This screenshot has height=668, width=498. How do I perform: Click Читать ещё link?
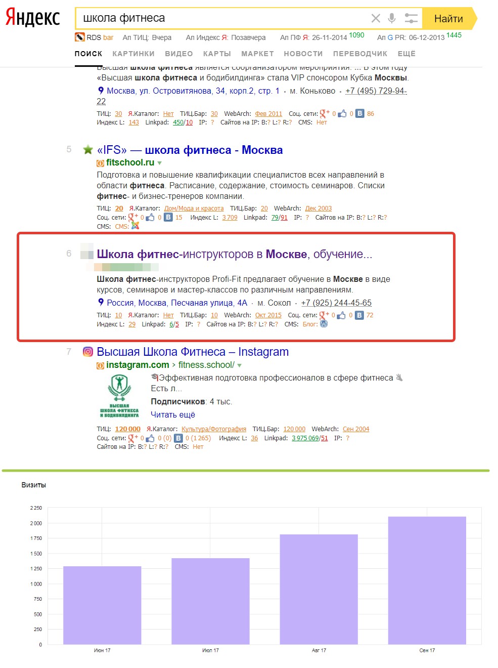[x=173, y=414]
